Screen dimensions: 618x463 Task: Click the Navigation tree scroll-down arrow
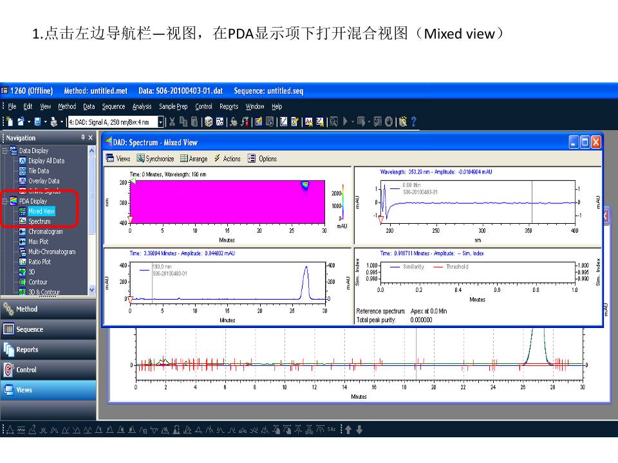pos(91,290)
